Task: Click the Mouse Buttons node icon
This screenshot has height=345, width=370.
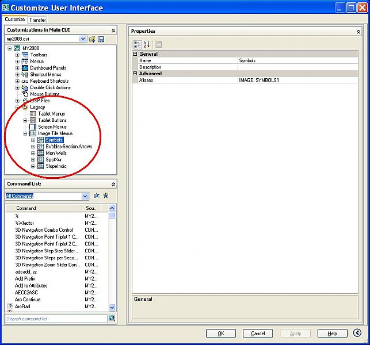Action: tap(25, 94)
